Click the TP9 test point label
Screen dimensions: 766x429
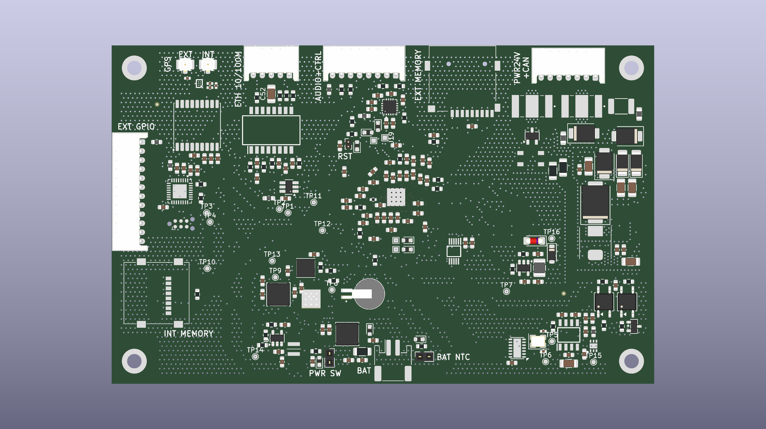coord(275,271)
